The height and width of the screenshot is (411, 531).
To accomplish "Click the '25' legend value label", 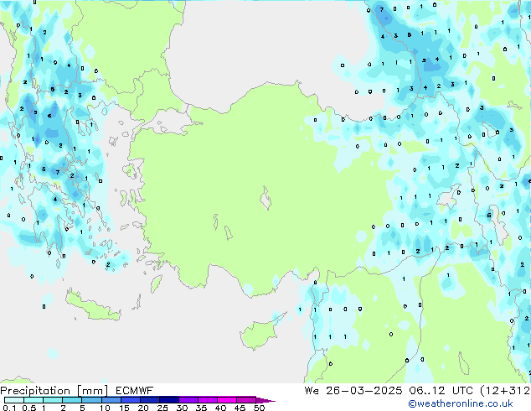I will (x=162, y=408).
